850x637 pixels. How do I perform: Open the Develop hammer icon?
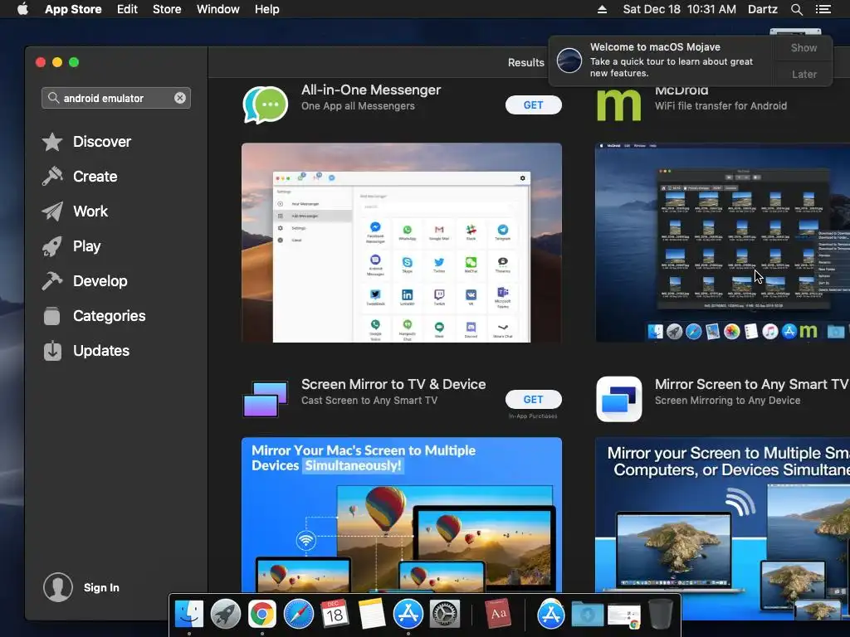coord(52,281)
